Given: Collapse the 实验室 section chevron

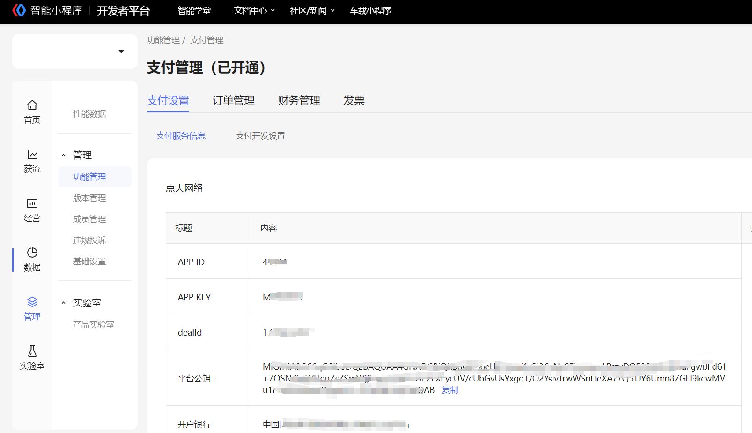Looking at the screenshot, I should point(64,303).
